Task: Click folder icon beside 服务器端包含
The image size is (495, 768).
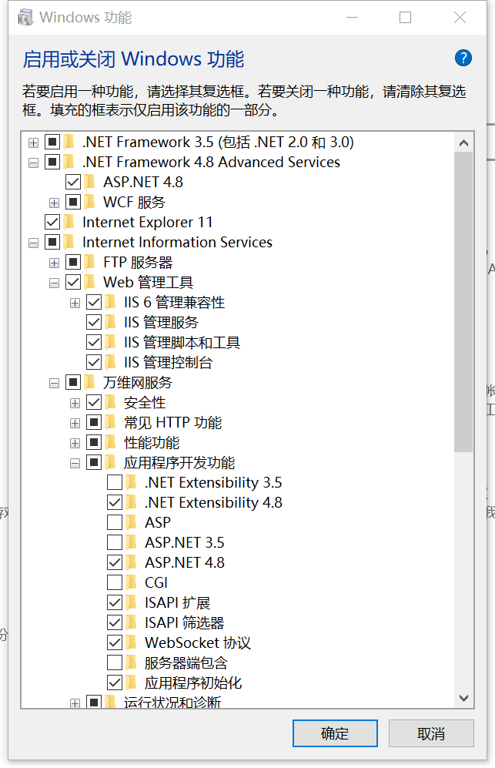Action: click(132, 662)
